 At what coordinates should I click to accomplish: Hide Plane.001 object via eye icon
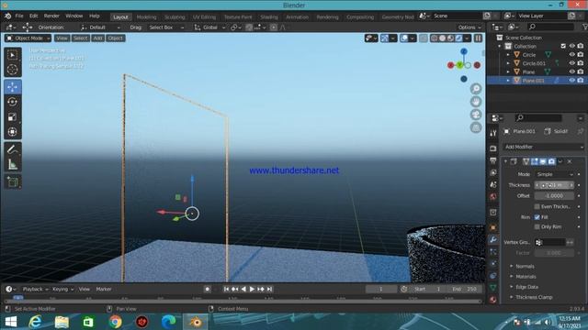click(x=571, y=81)
